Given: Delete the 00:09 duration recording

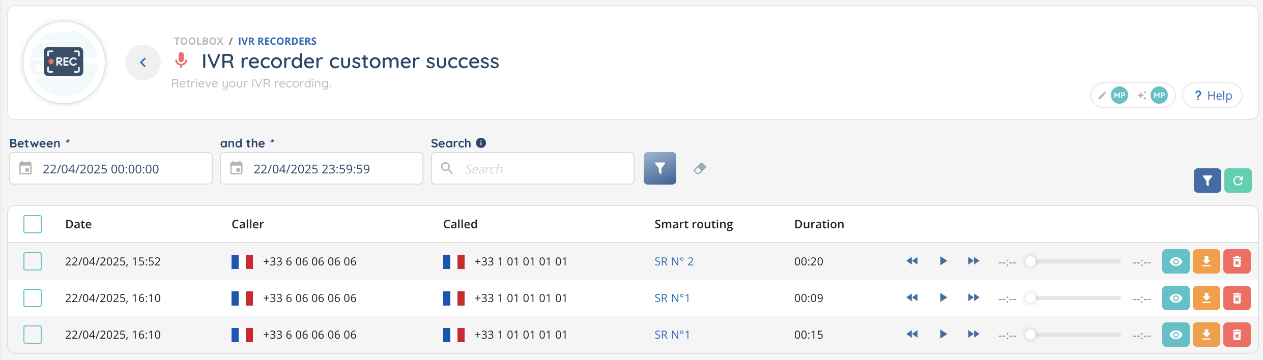Looking at the screenshot, I should (1237, 298).
